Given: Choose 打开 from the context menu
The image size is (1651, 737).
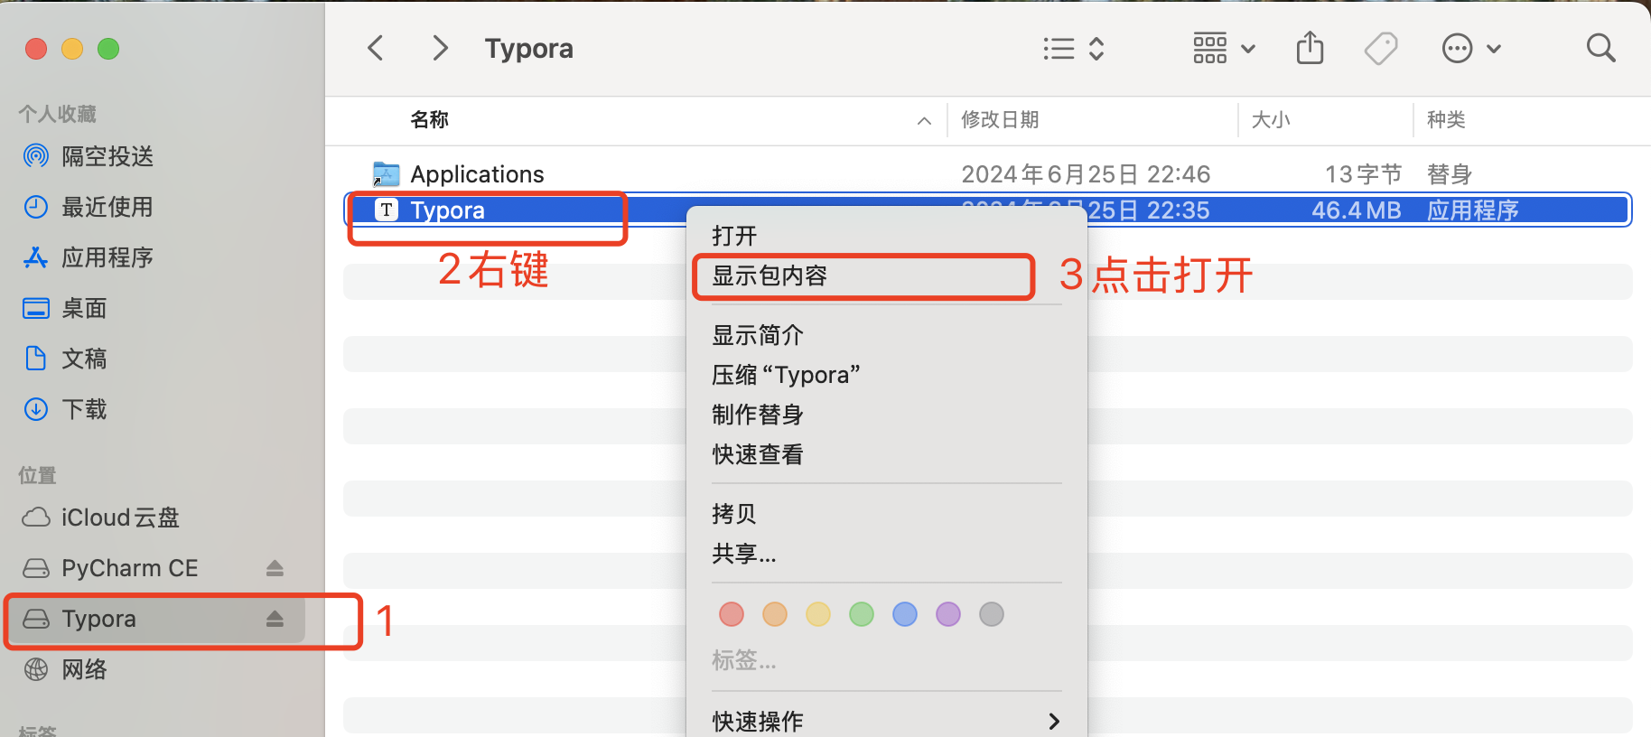Looking at the screenshot, I should (x=887, y=236).
